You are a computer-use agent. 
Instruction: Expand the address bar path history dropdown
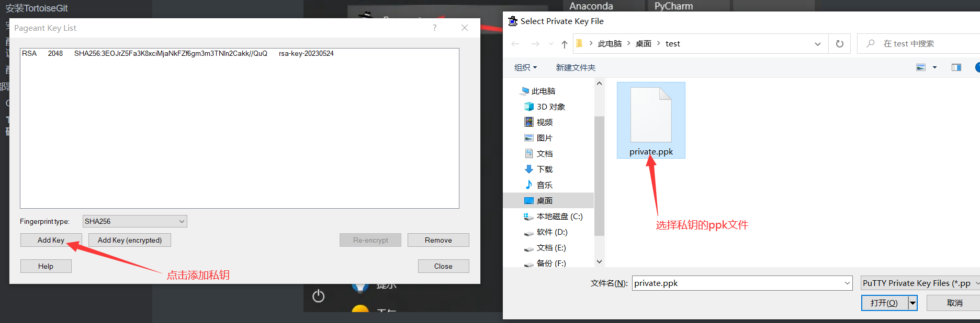point(817,44)
